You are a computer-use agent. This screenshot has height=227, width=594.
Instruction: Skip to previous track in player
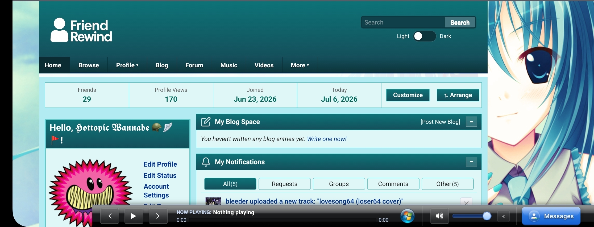coord(110,216)
